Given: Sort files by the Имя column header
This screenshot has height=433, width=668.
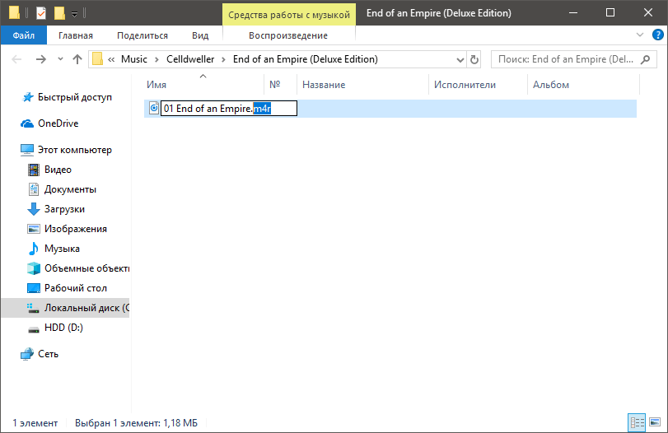Looking at the screenshot, I should tap(156, 86).
